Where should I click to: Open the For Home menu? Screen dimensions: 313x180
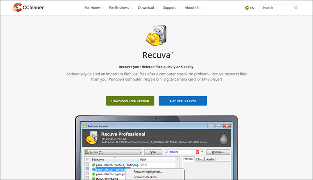94,7
